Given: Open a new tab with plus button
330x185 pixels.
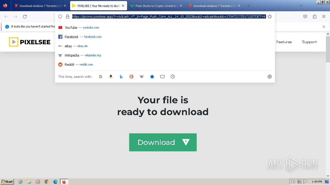Looking at the screenshot, I should coord(249,6).
